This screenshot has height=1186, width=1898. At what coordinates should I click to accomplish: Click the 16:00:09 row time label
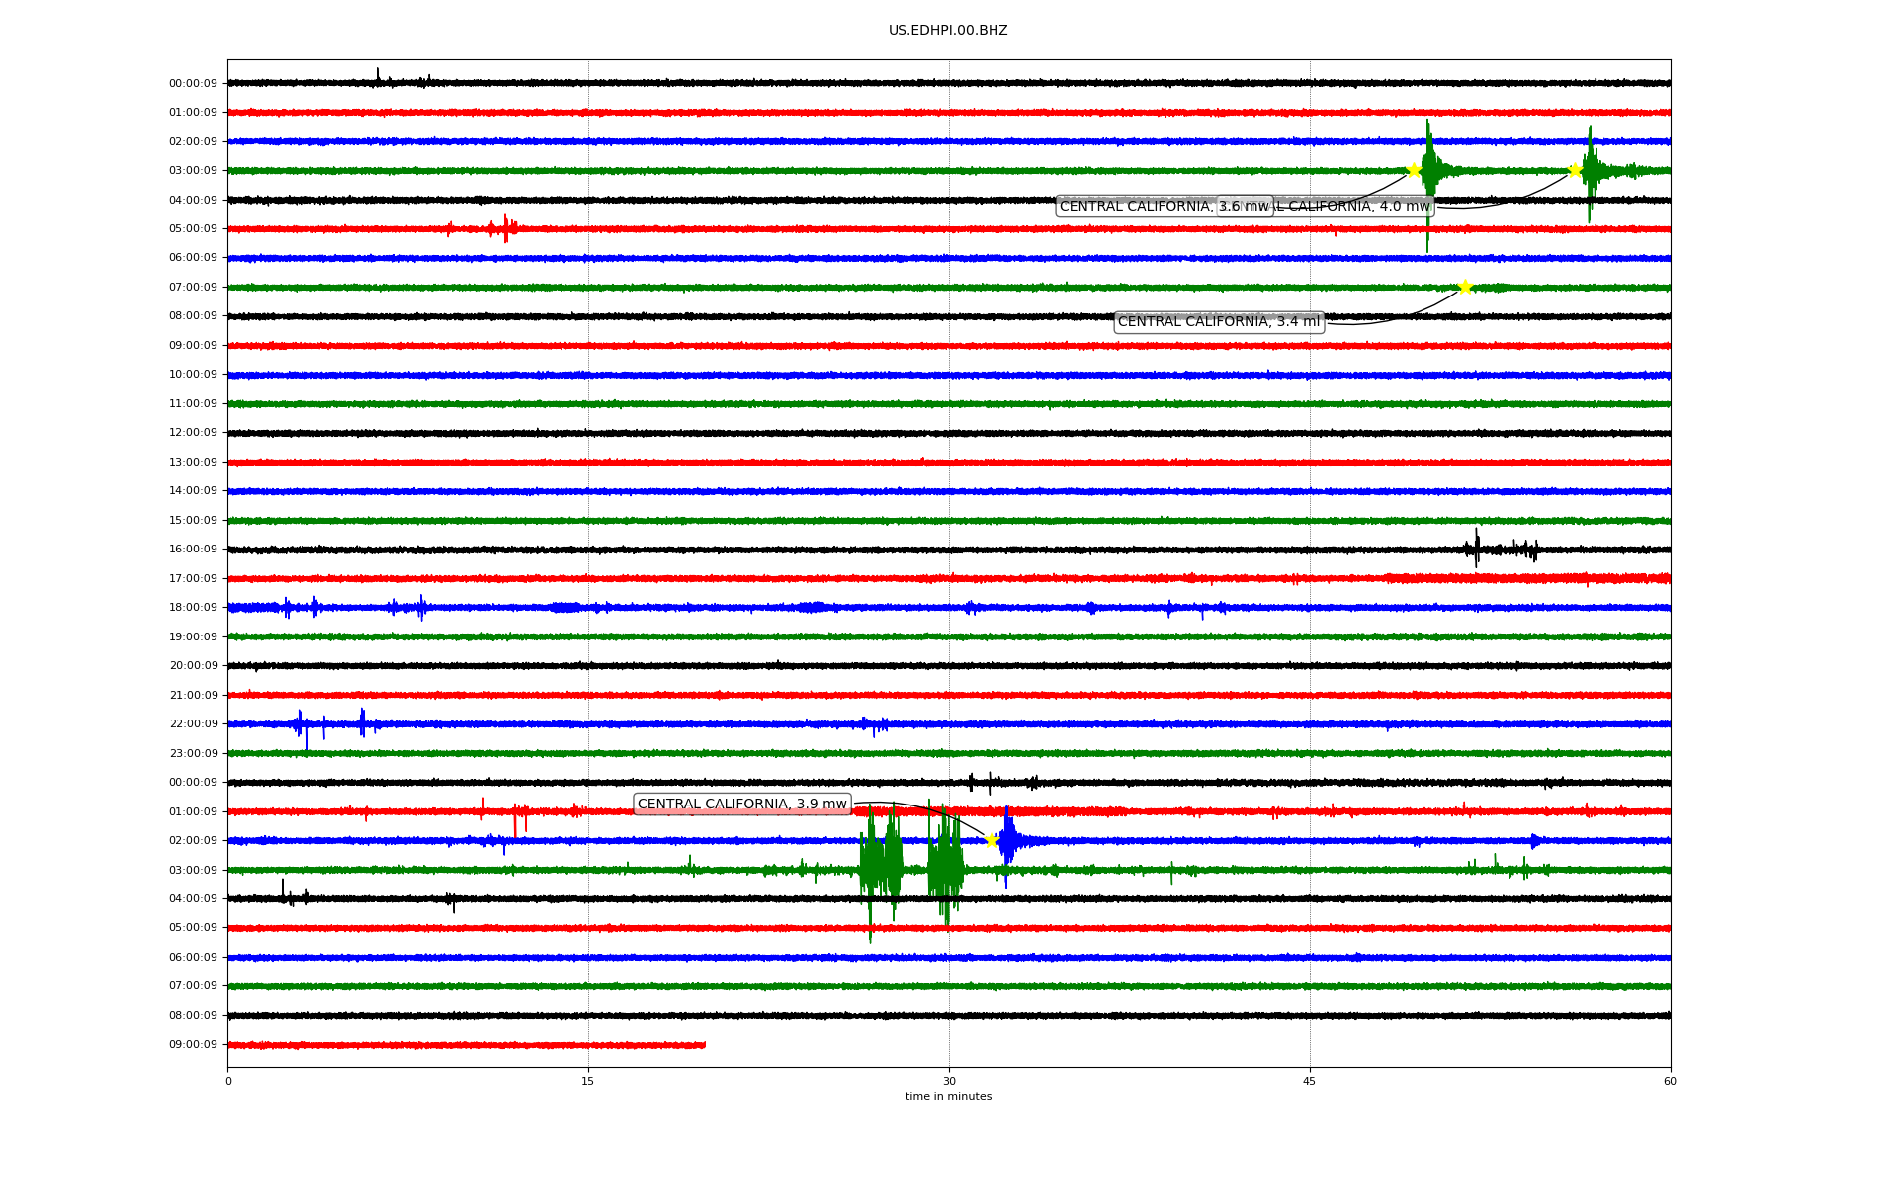(194, 550)
